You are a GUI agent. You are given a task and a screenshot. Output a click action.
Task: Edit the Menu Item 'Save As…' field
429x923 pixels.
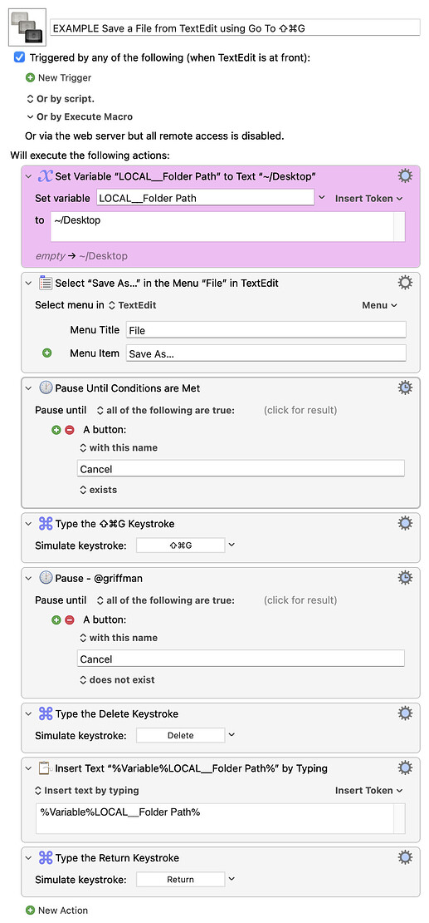[x=266, y=353]
